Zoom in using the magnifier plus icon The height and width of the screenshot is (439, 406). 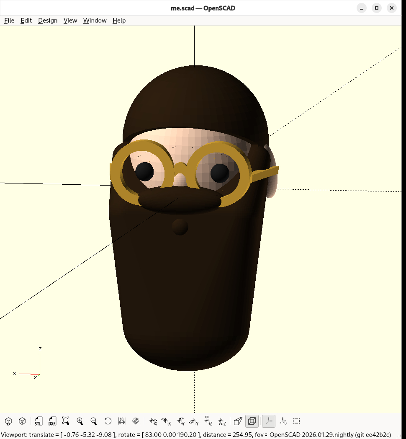coord(80,421)
